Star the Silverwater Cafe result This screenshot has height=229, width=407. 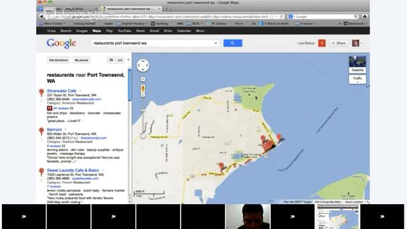point(41,101)
